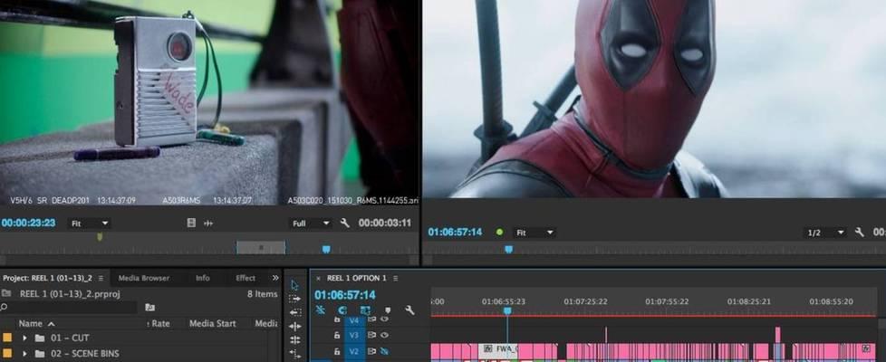Open Source monitor Full resolution dropdown
Screen dimensions: 886x362
pos(310,224)
